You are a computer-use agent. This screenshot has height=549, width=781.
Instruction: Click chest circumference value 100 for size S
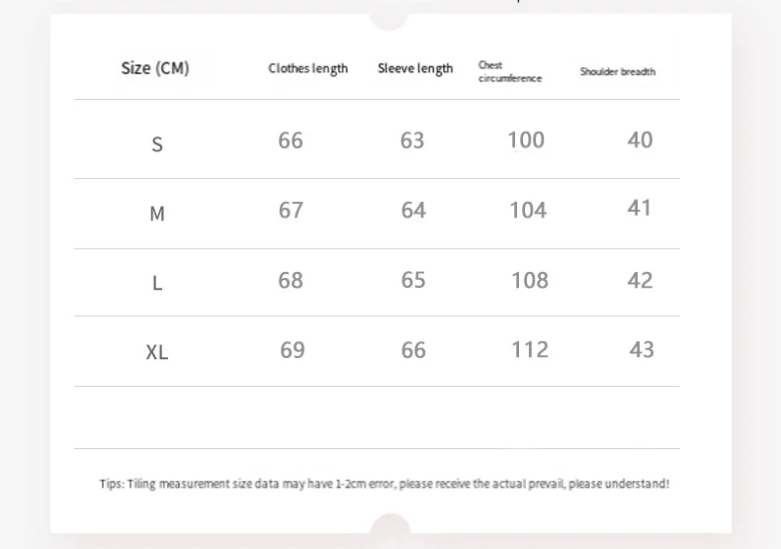pos(526,140)
